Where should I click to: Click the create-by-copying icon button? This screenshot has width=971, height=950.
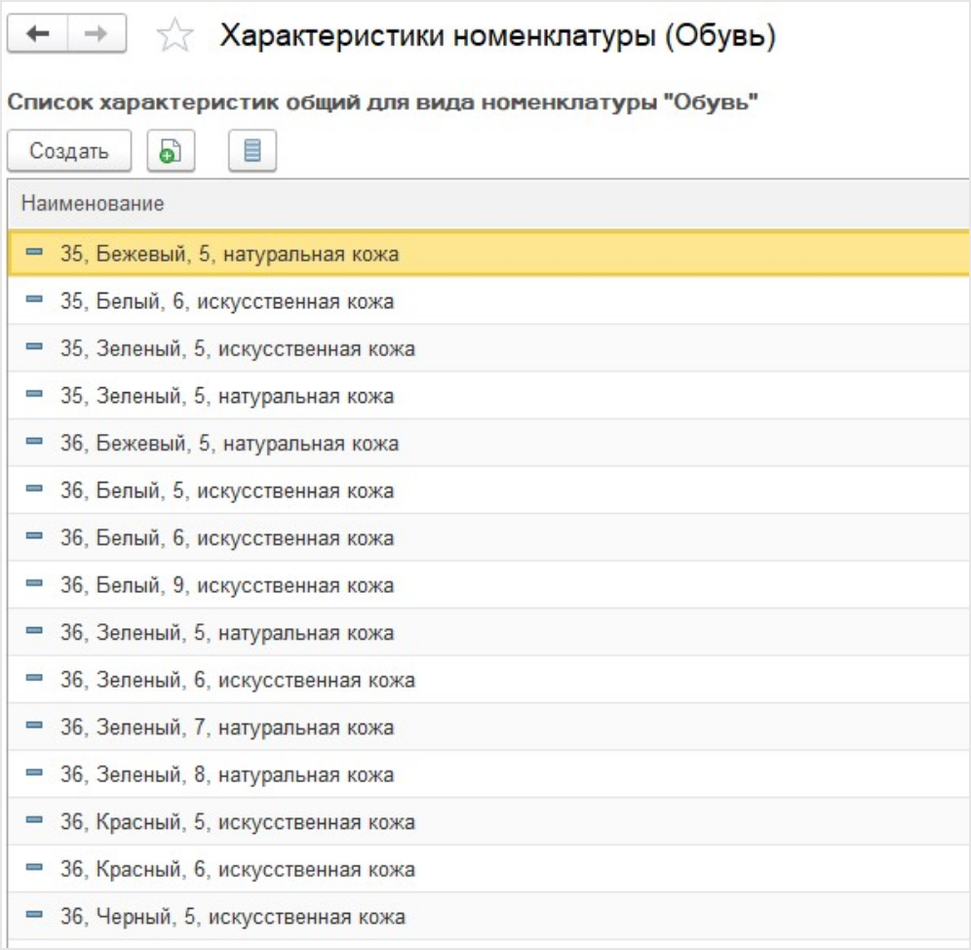click(171, 151)
